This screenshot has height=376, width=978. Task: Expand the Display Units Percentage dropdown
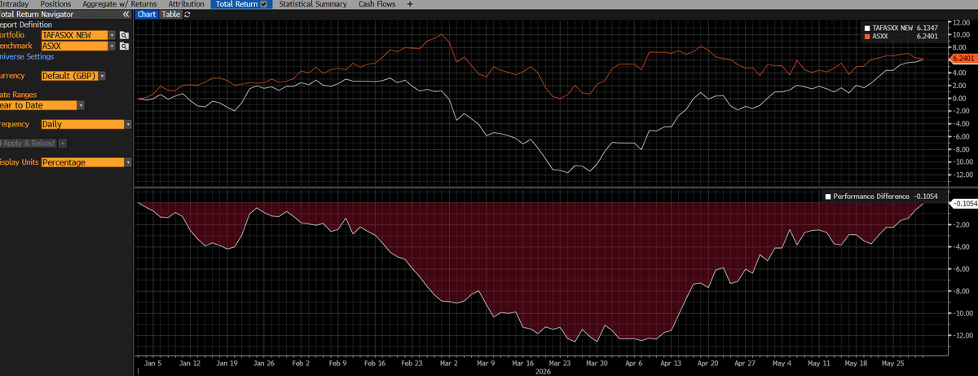(x=128, y=162)
